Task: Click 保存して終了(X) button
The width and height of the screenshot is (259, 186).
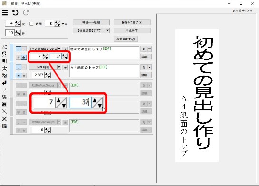Action: click(x=132, y=22)
